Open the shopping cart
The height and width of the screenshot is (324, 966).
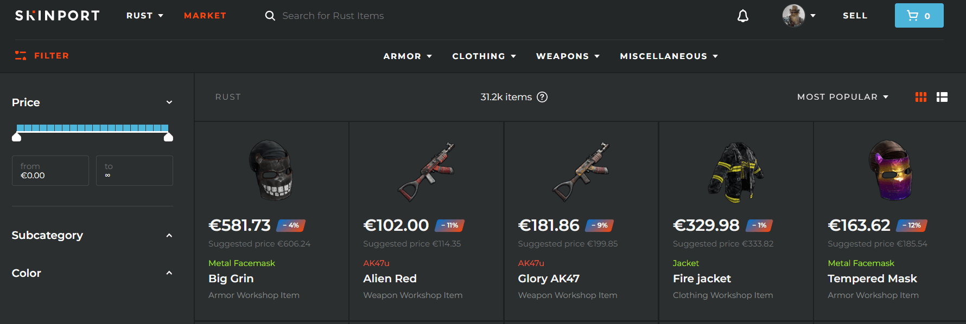coord(919,15)
